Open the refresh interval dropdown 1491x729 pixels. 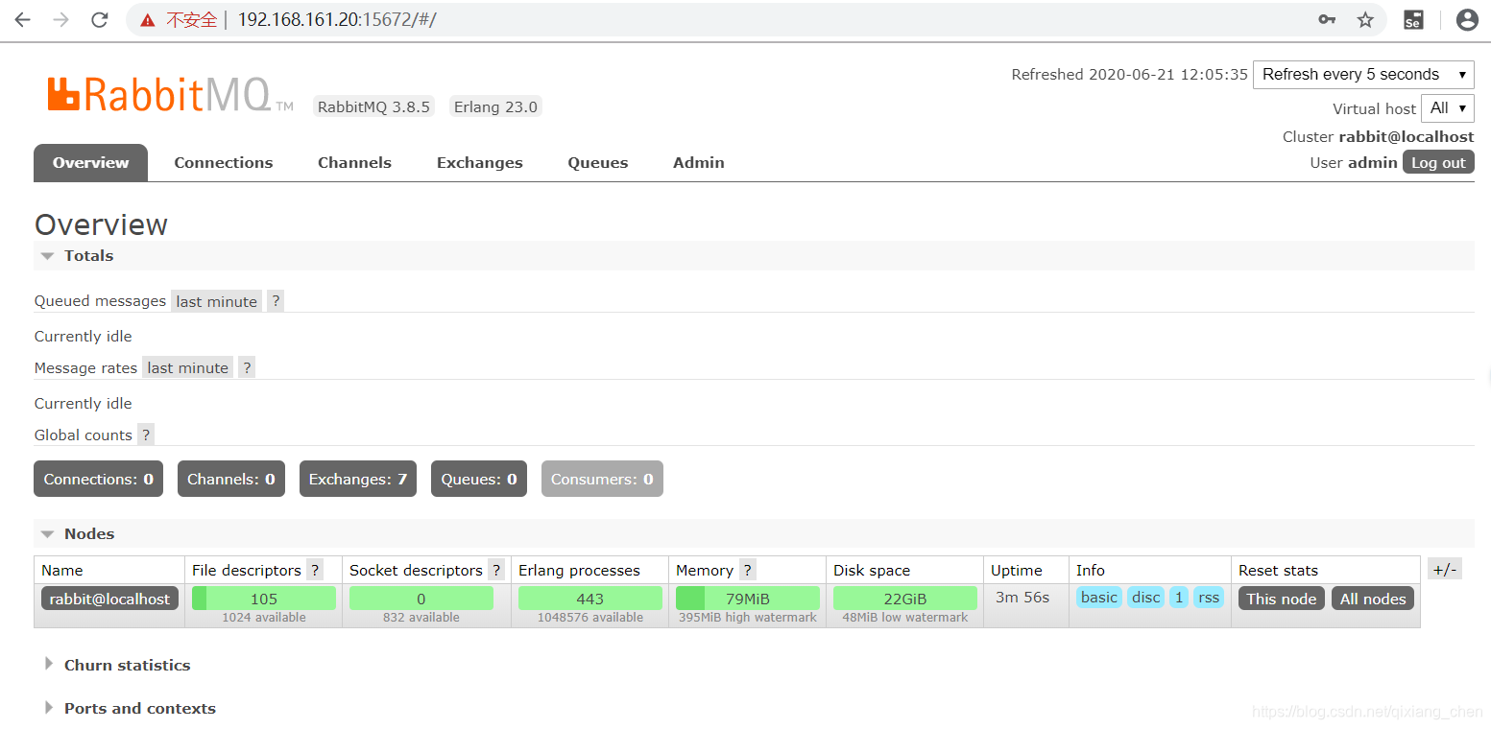[x=1363, y=75]
